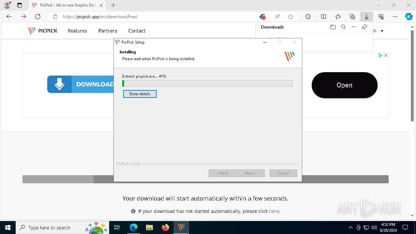Click the Open ad button
The image size is (416, 234).
pos(344,85)
